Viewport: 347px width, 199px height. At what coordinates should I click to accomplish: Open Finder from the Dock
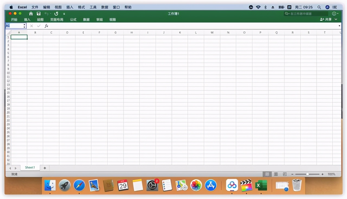(50, 185)
